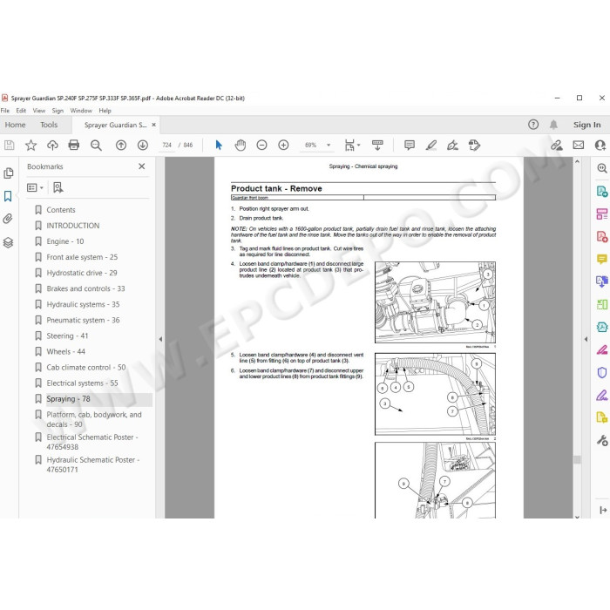Close the Sprayer Guardian document tab

pyautogui.click(x=154, y=125)
